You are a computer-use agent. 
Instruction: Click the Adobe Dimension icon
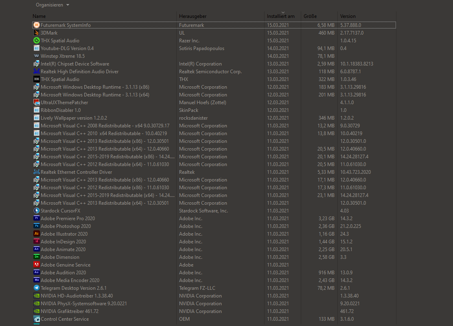[x=36, y=257]
